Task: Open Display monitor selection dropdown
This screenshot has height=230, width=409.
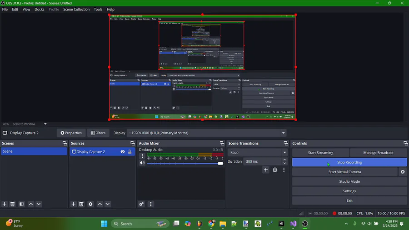Action: point(283,133)
